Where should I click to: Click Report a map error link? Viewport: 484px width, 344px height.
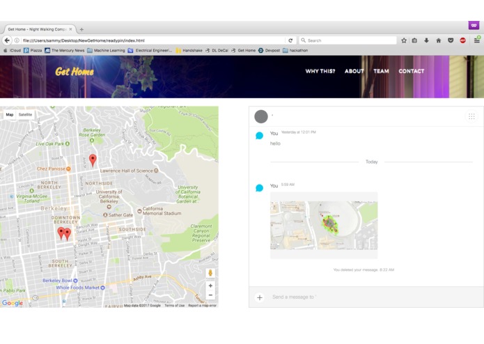tap(202, 306)
